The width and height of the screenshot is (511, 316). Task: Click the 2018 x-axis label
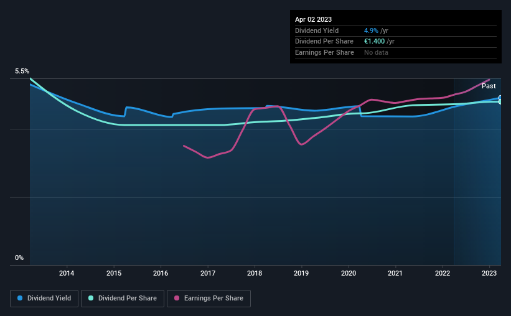coord(255,273)
